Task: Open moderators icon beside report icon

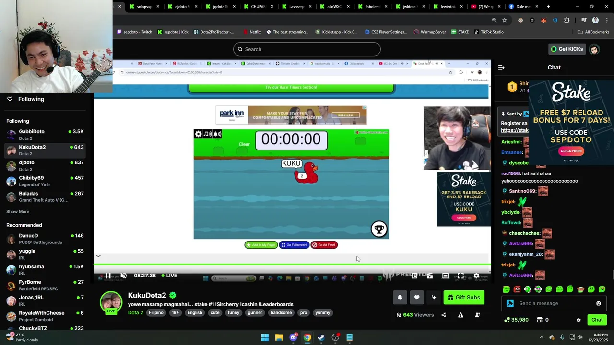Action: click(477, 315)
